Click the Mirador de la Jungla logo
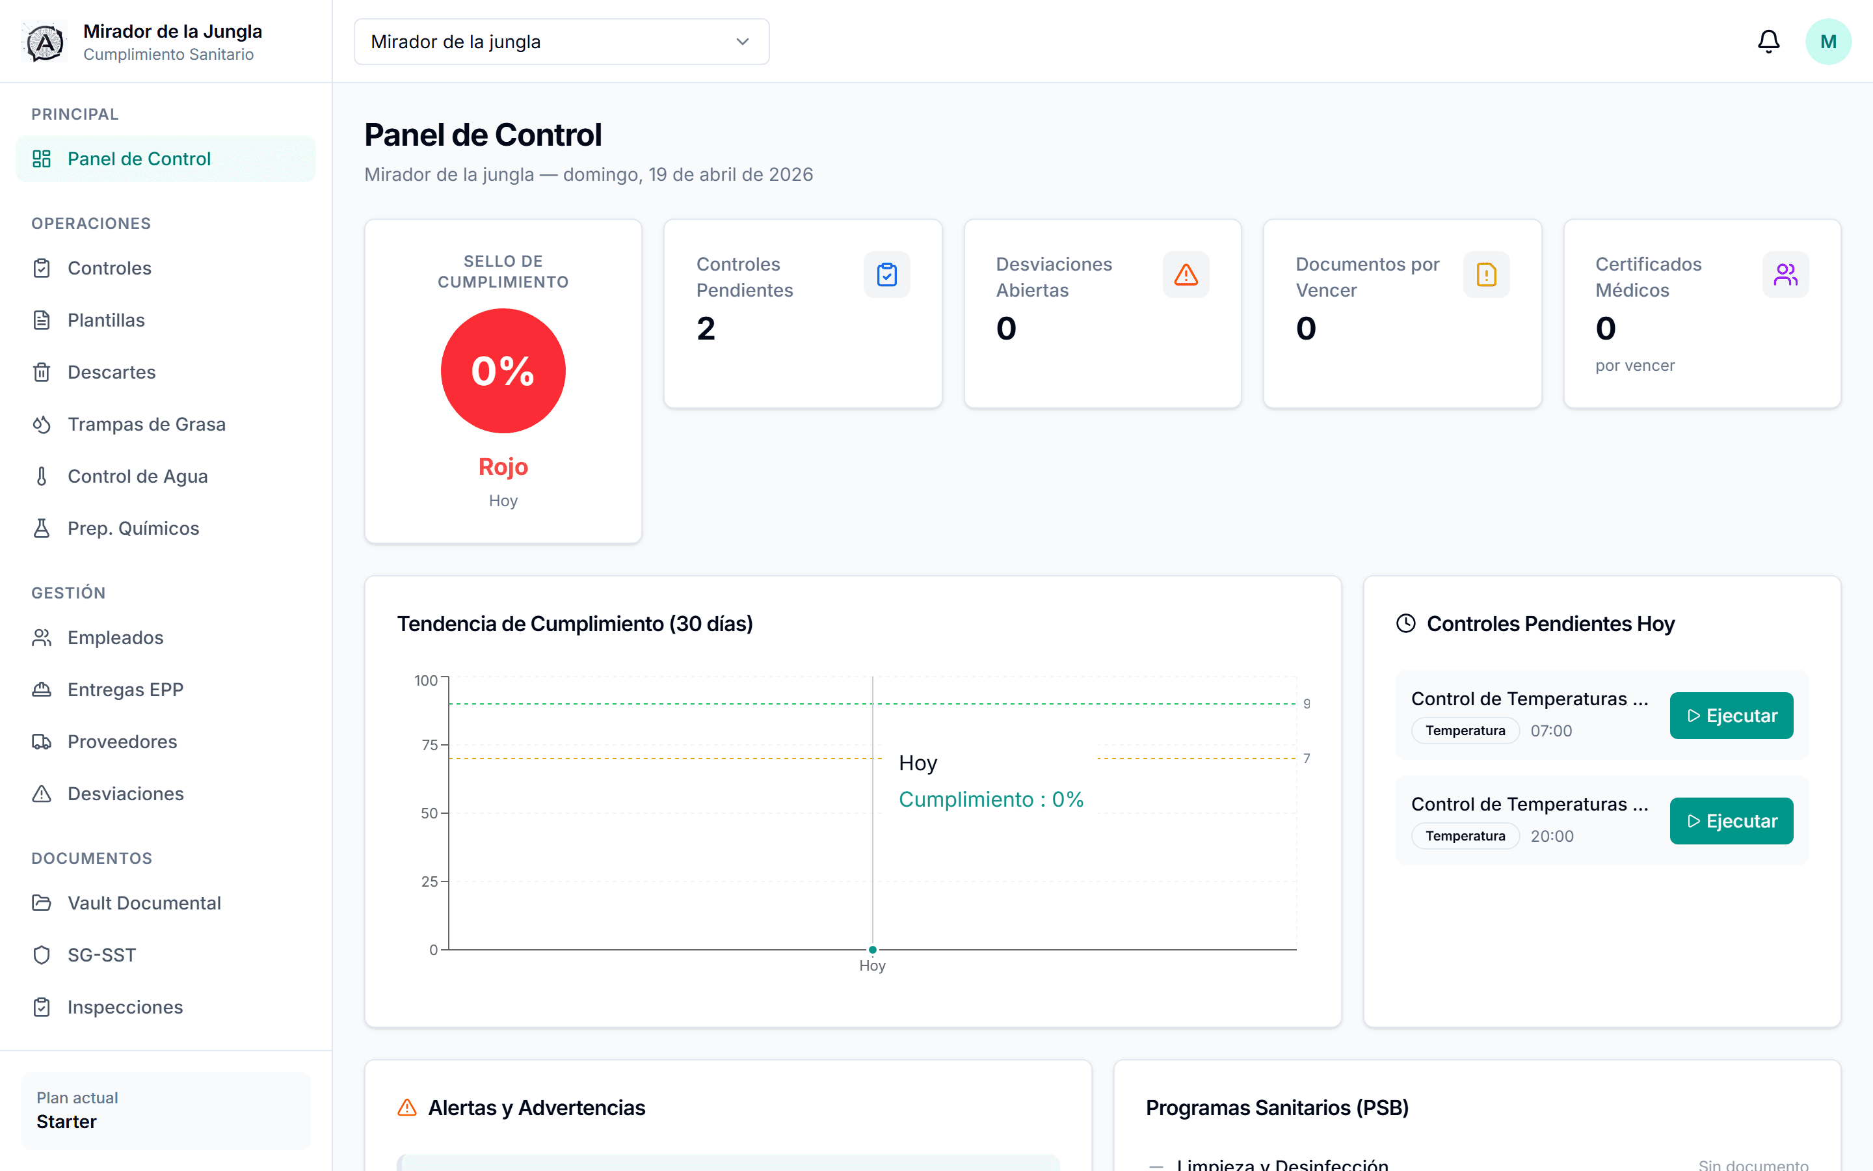This screenshot has width=1873, height=1171. coord(45,42)
